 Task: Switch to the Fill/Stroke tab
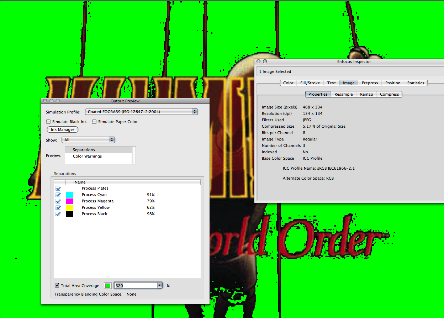click(x=310, y=83)
